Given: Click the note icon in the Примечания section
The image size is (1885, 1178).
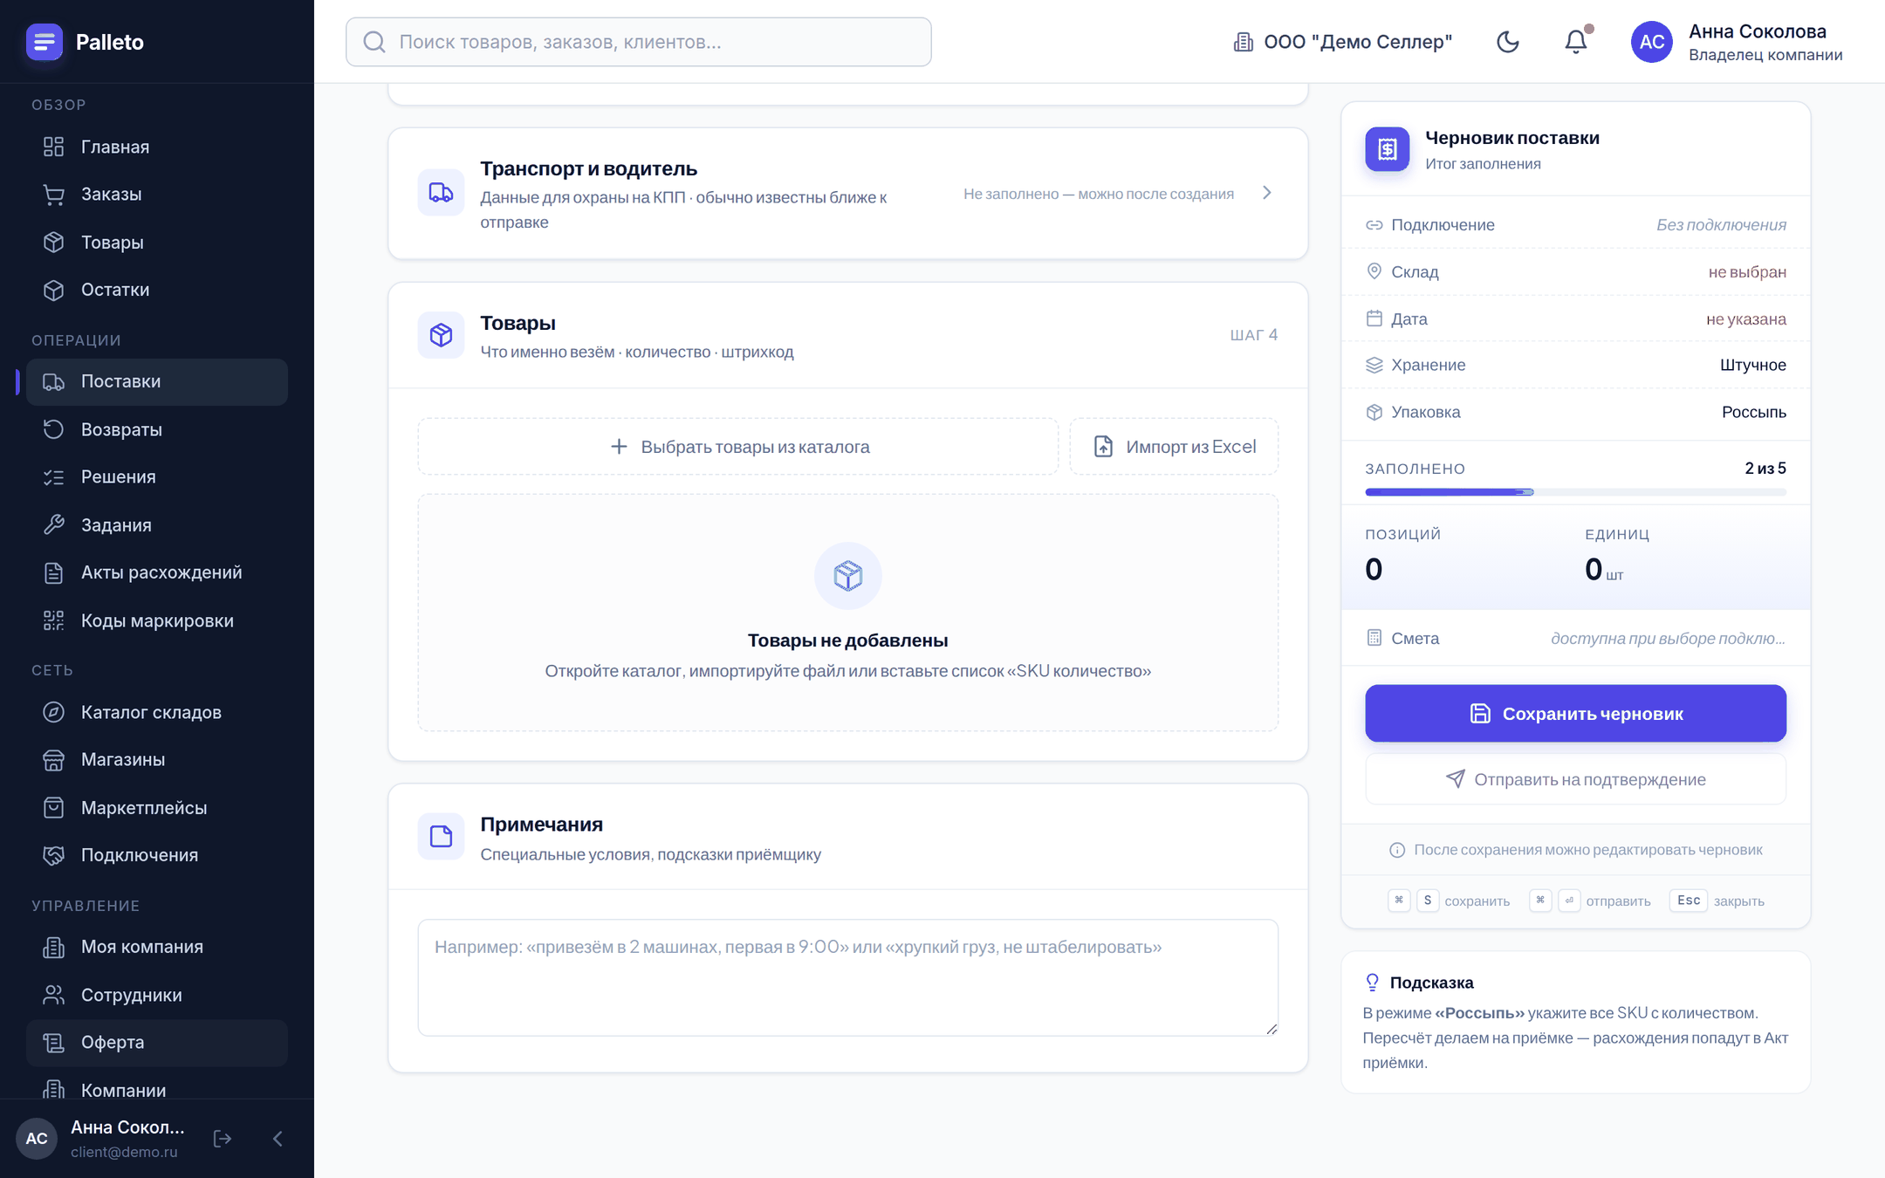Looking at the screenshot, I should point(441,837).
